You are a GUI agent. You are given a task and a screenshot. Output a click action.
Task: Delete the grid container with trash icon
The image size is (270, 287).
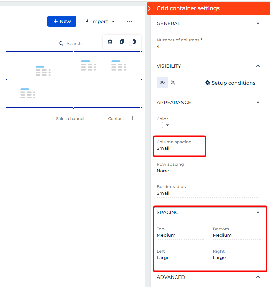click(x=134, y=42)
